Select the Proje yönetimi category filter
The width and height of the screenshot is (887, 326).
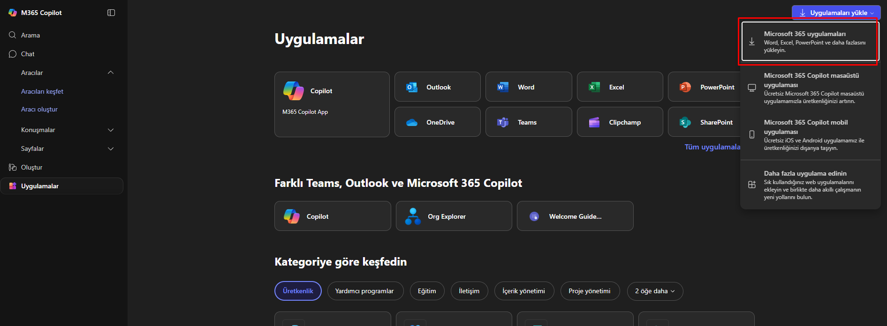coord(590,291)
